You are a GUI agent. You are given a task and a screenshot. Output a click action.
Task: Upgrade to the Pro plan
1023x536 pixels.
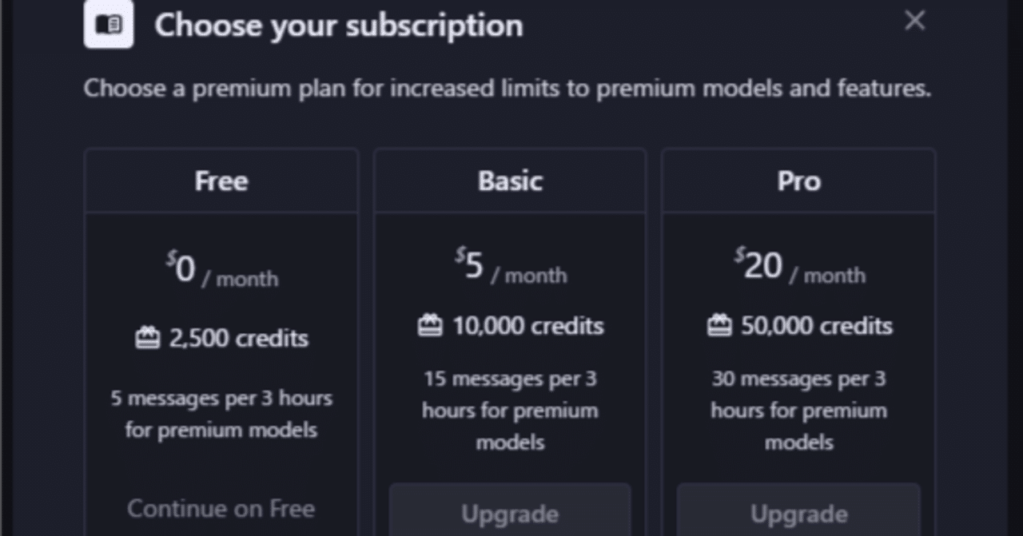(798, 513)
